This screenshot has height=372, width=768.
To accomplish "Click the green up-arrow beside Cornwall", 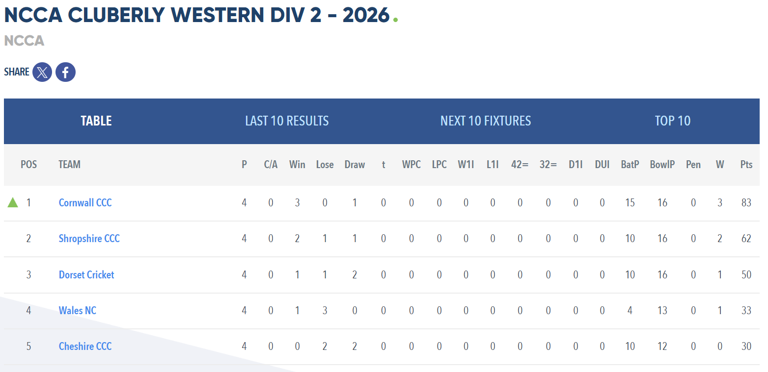I will tap(13, 202).
